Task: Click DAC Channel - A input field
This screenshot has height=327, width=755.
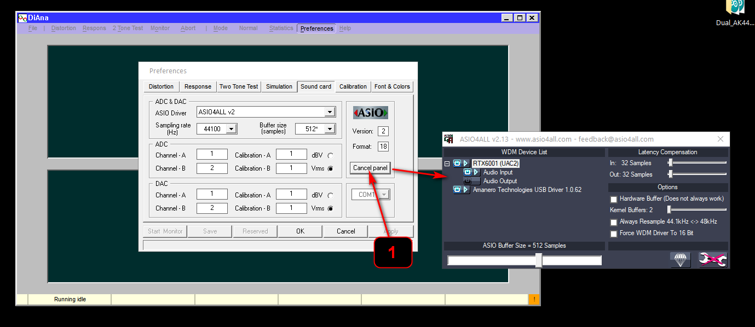Action: point(212,195)
